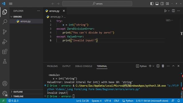The height and width of the screenshot is (103, 183).
Task: Click the editor minimap preview
Action: 169,20
